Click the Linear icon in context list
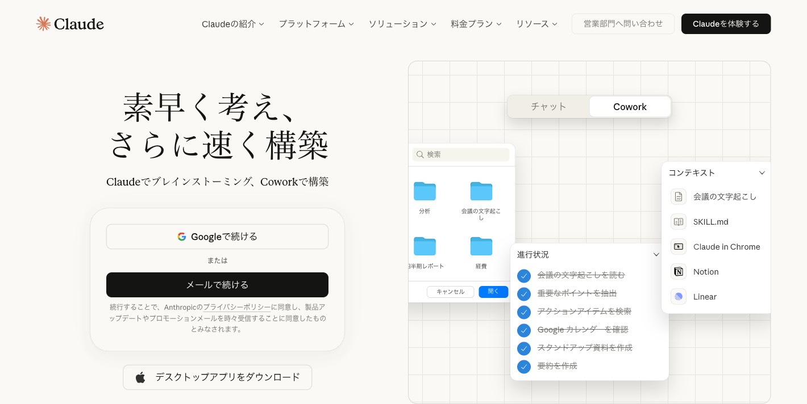Screen dimensions: 807x404 (x=678, y=297)
